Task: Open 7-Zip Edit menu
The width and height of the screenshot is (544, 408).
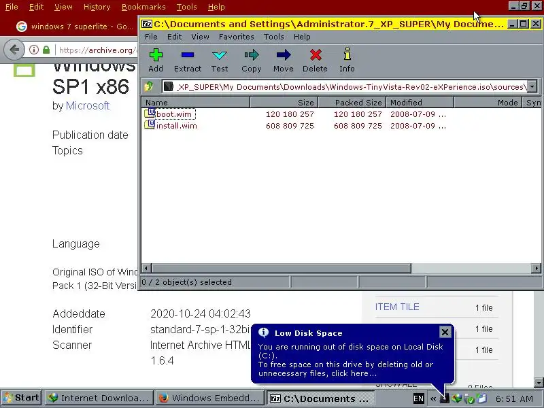Action: (x=175, y=37)
